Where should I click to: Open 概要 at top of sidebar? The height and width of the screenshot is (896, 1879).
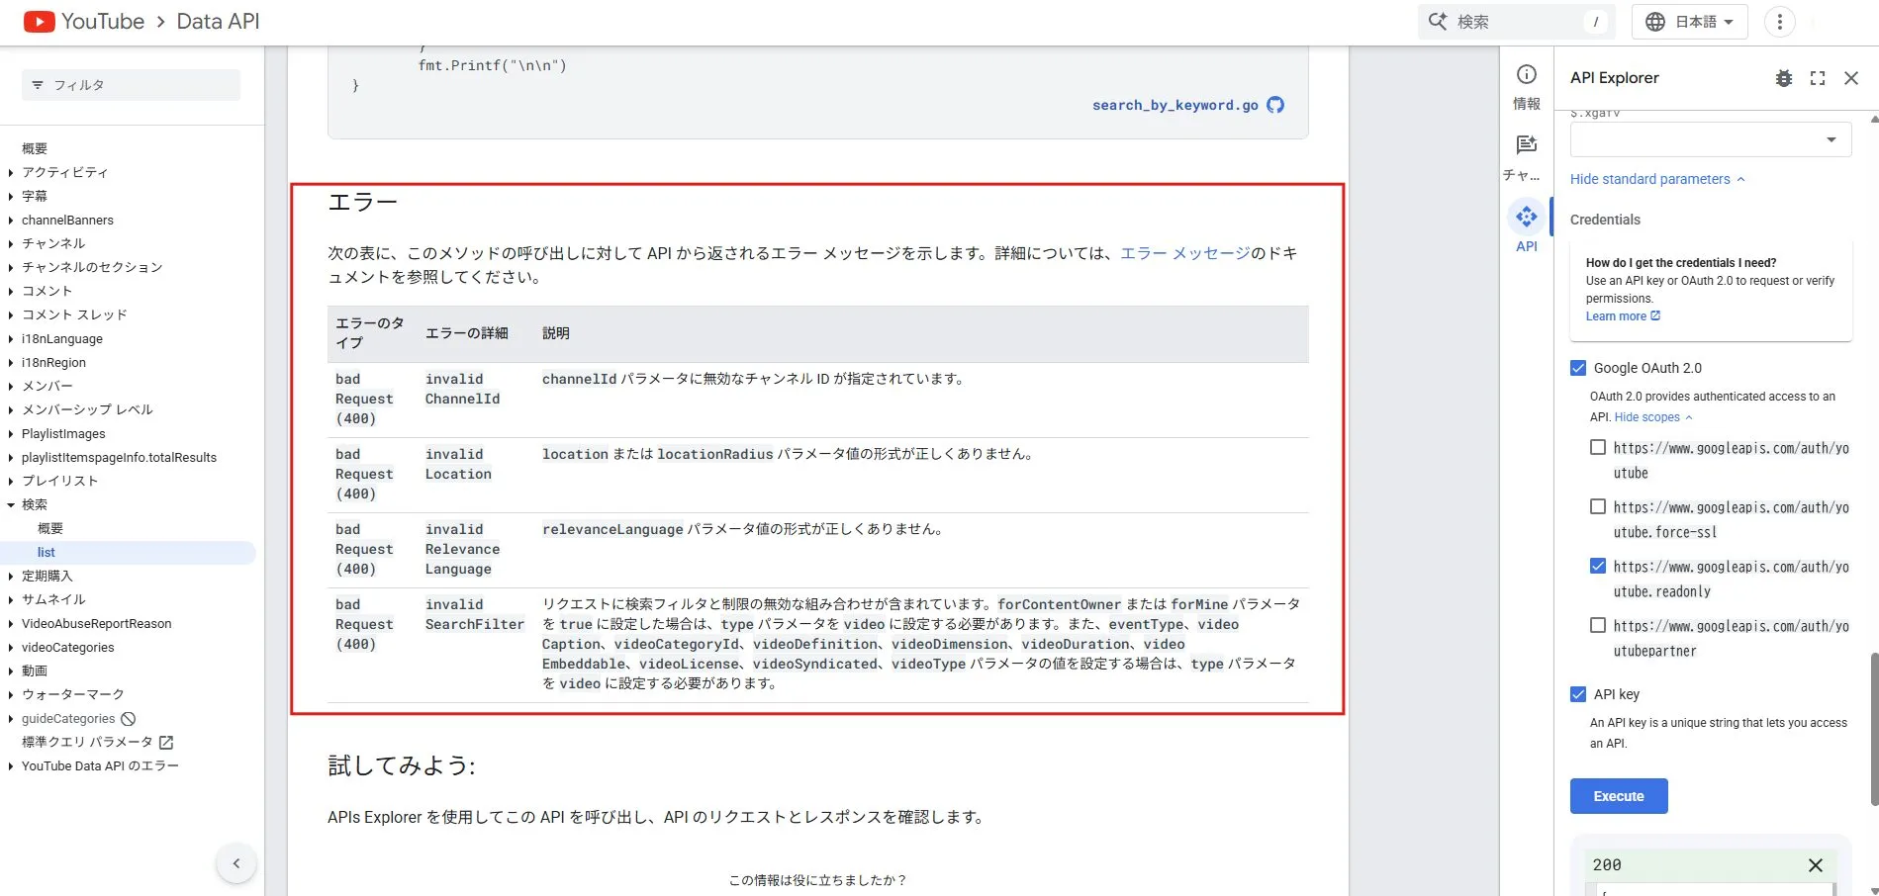tap(35, 148)
